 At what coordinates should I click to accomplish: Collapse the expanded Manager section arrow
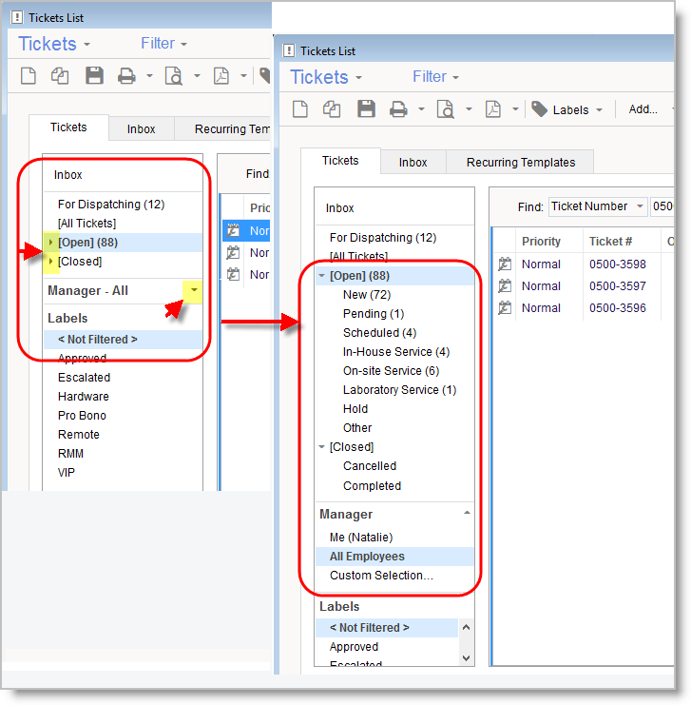coord(466,513)
